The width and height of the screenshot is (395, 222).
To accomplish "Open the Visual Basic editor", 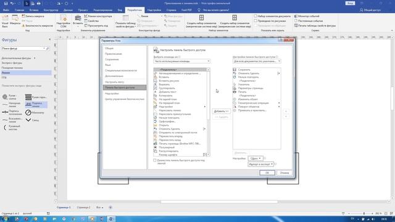I will pyautogui.click(x=5, y=20).
